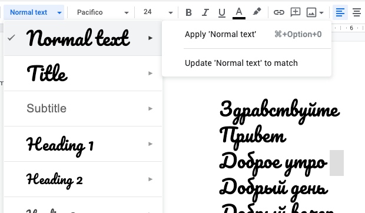Click the ruler at mark 6

pos(351,28)
